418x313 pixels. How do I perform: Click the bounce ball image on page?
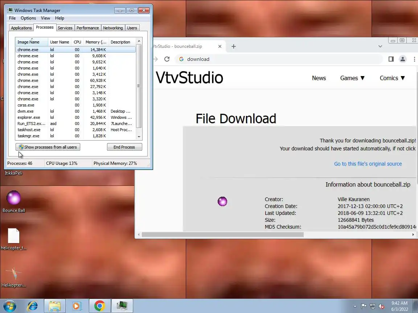[x=222, y=201]
